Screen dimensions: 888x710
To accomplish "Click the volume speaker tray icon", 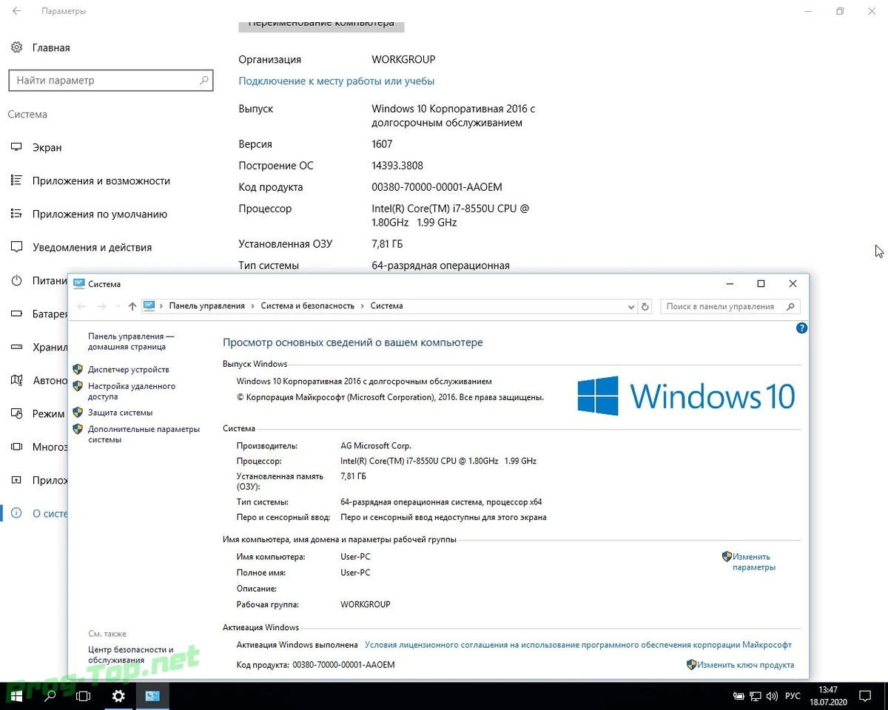I will [772, 696].
